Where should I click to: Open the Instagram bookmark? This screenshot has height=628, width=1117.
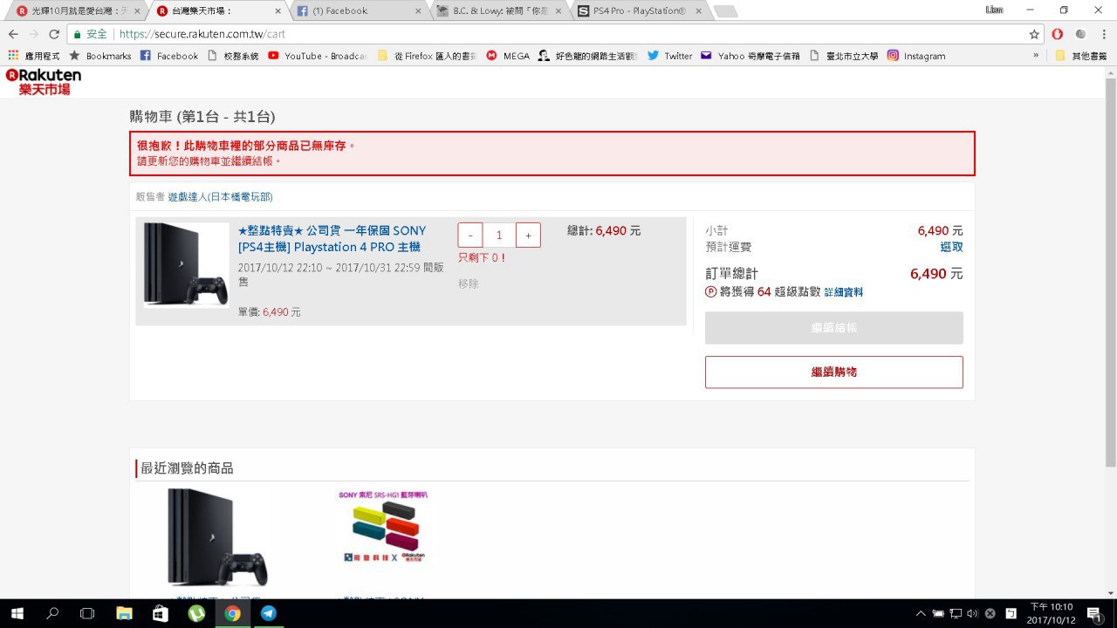click(x=916, y=56)
